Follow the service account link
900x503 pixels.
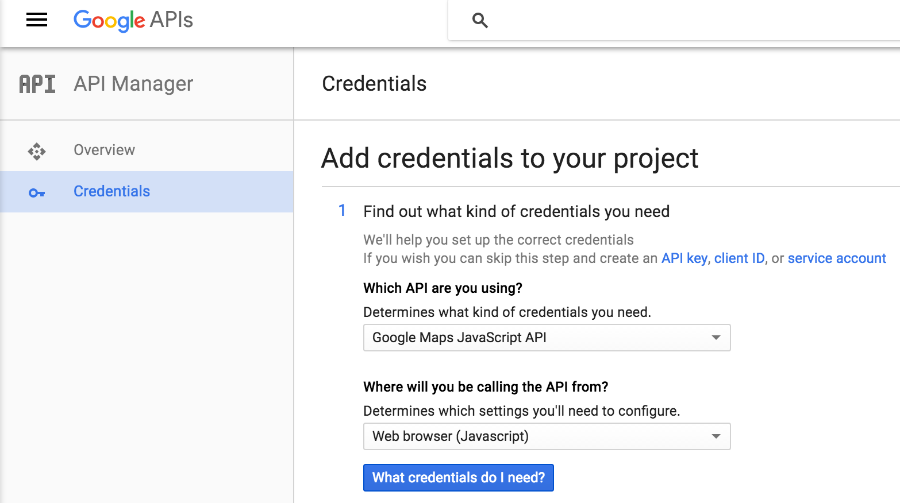tap(837, 258)
